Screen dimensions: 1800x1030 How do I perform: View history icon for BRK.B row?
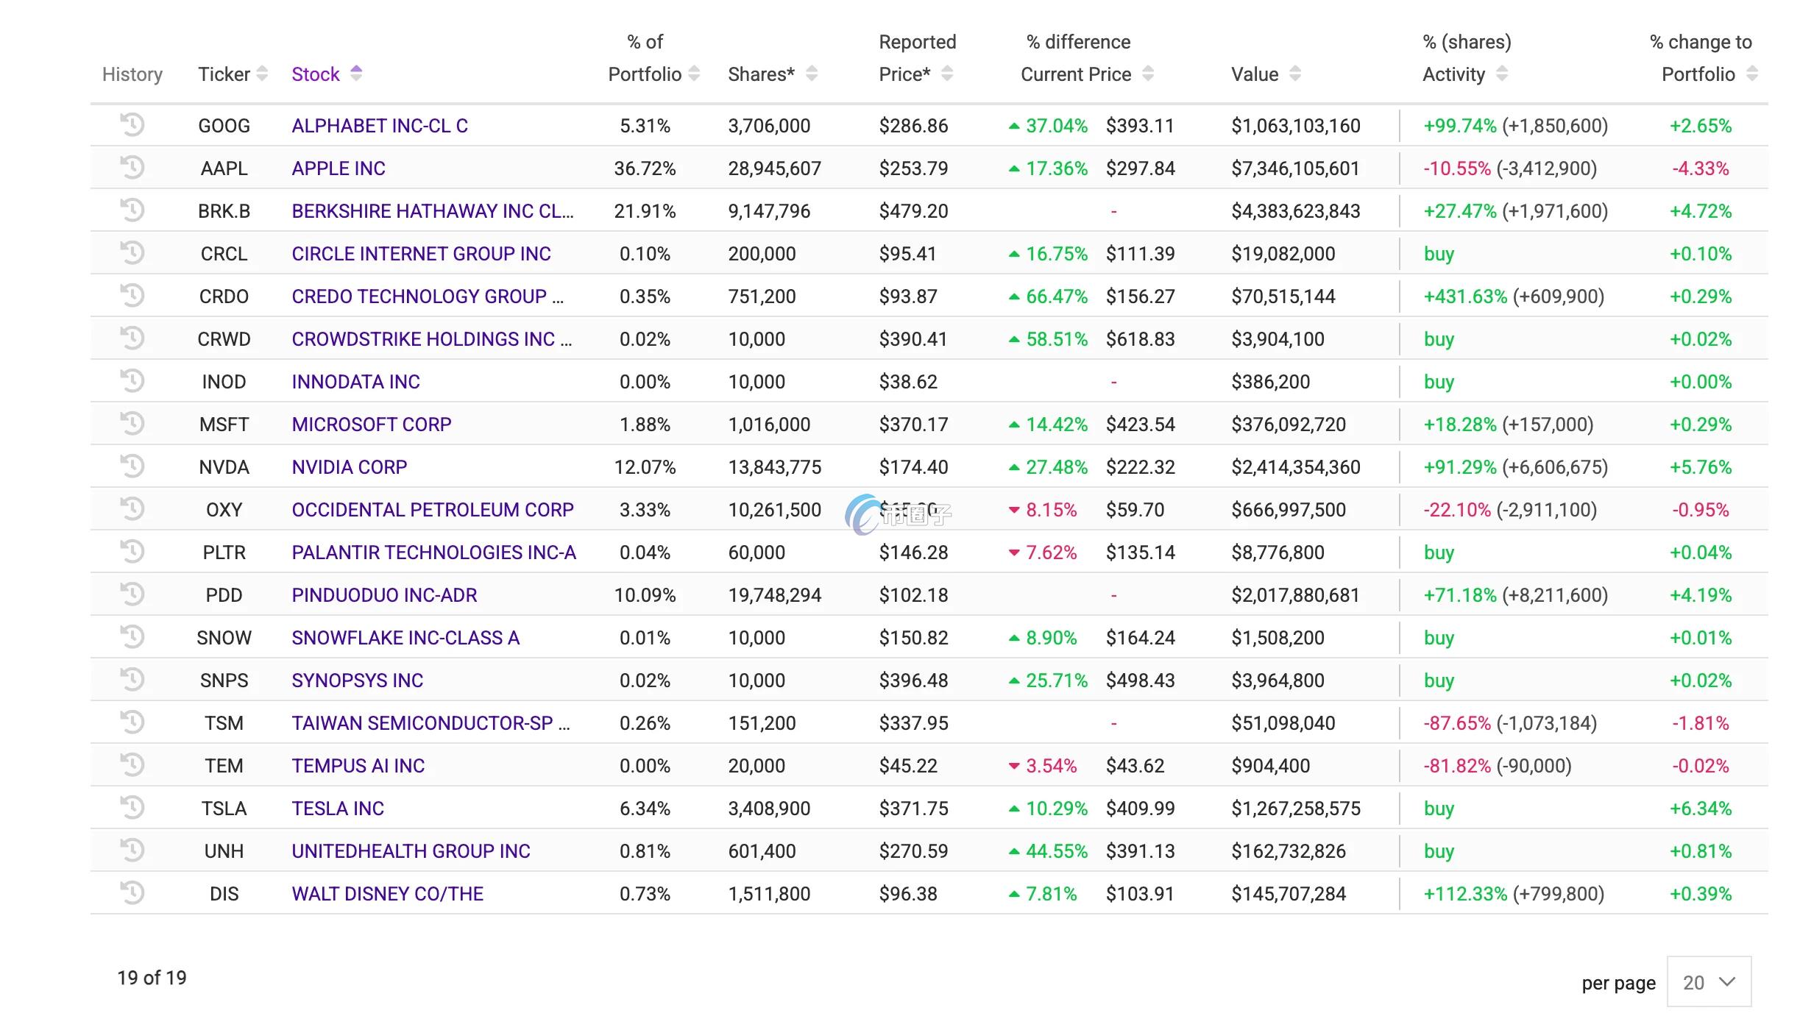132,210
